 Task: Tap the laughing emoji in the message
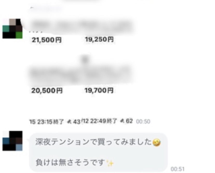[x=157, y=142]
